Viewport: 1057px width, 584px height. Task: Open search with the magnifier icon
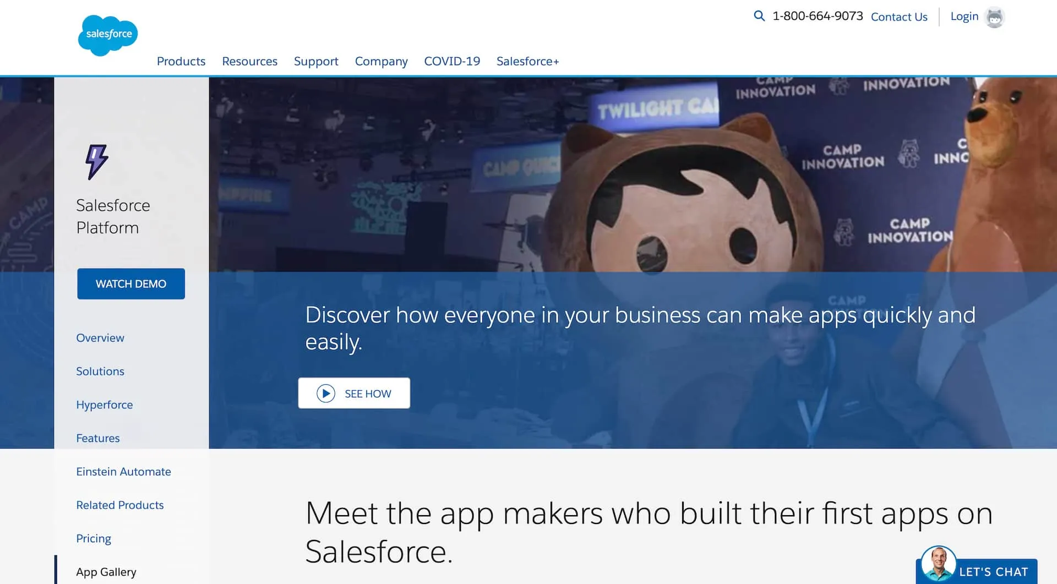click(x=759, y=16)
